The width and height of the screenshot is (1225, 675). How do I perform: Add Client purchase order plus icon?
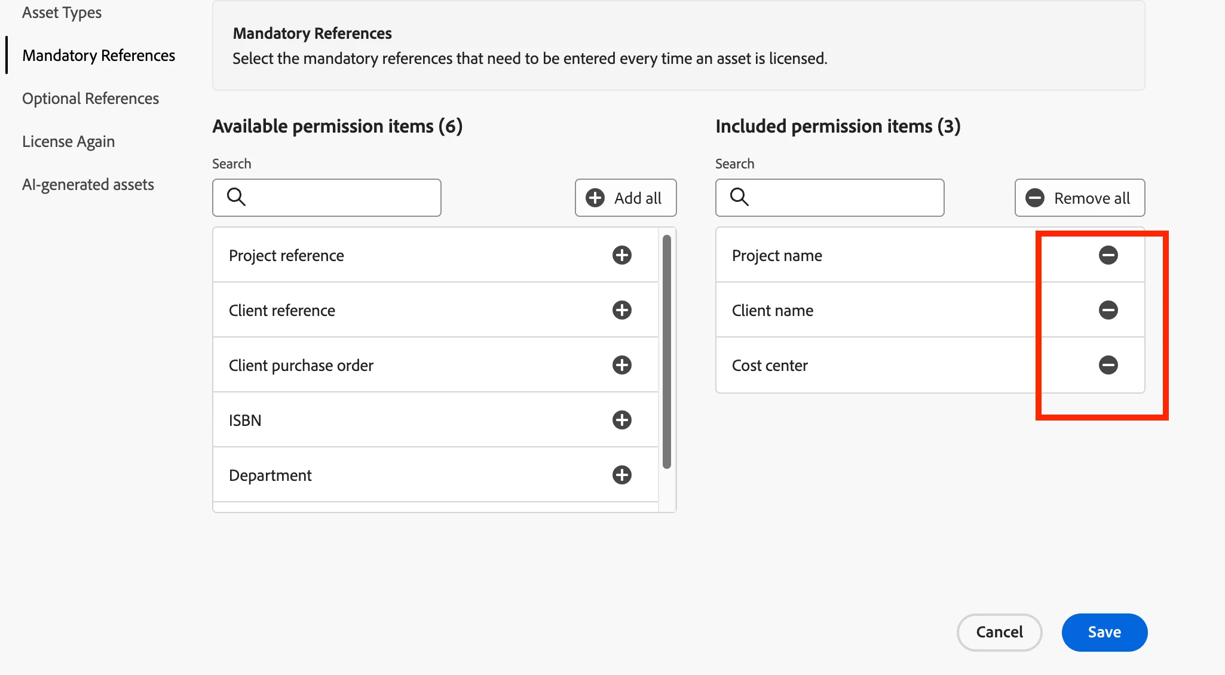pyautogui.click(x=621, y=365)
